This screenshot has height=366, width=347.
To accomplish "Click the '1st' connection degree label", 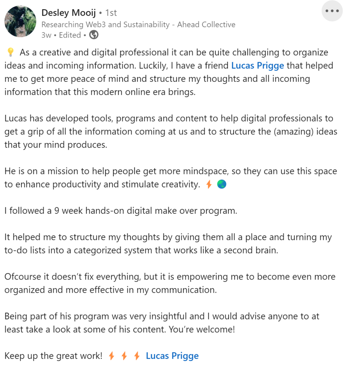I will 111,13.
